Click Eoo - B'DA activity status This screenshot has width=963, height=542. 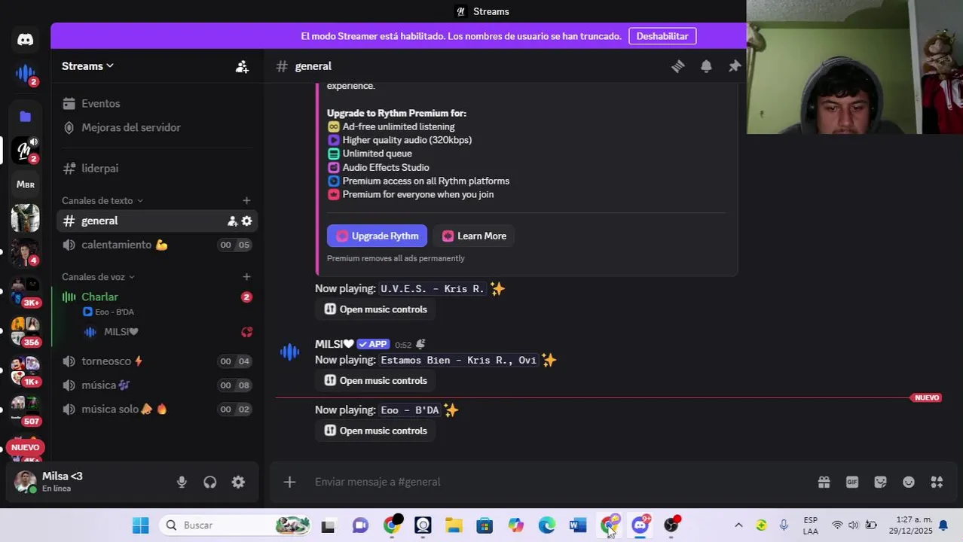coord(109,312)
